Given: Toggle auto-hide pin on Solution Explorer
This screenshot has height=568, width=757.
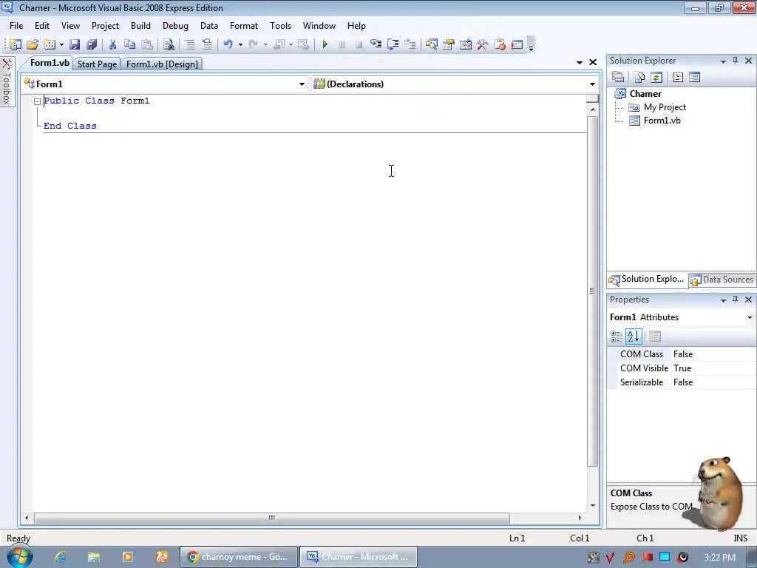Looking at the screenshot, I should [x=736, y=61].
